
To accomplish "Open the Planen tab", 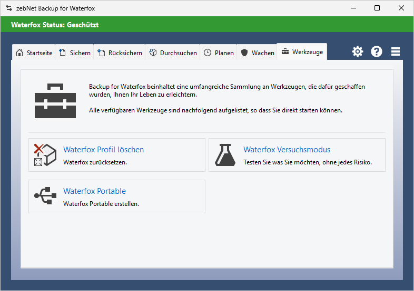I will point(219,53).
